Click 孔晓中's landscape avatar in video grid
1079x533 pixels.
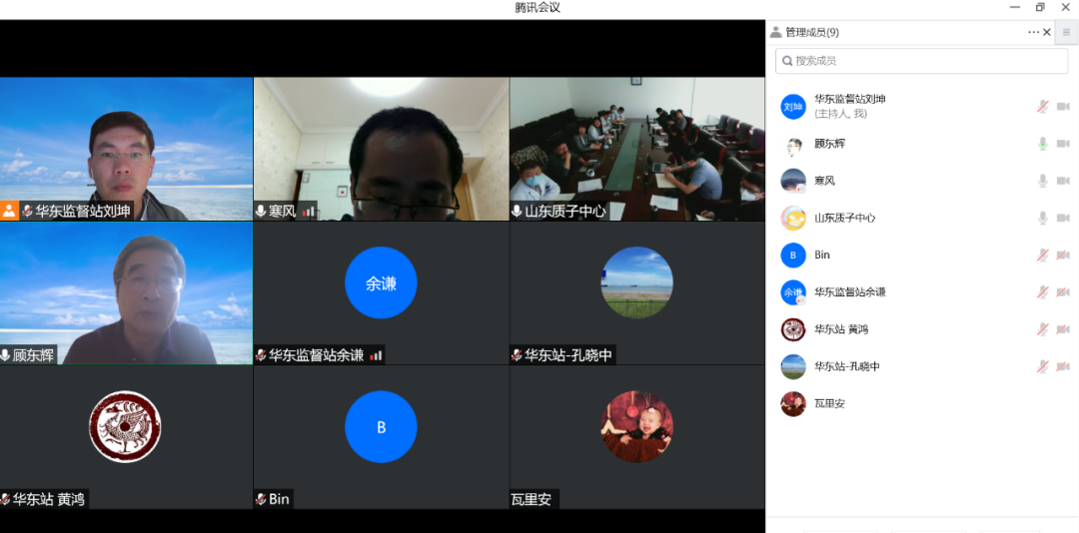pyautogui.click(x=637, y=282)
